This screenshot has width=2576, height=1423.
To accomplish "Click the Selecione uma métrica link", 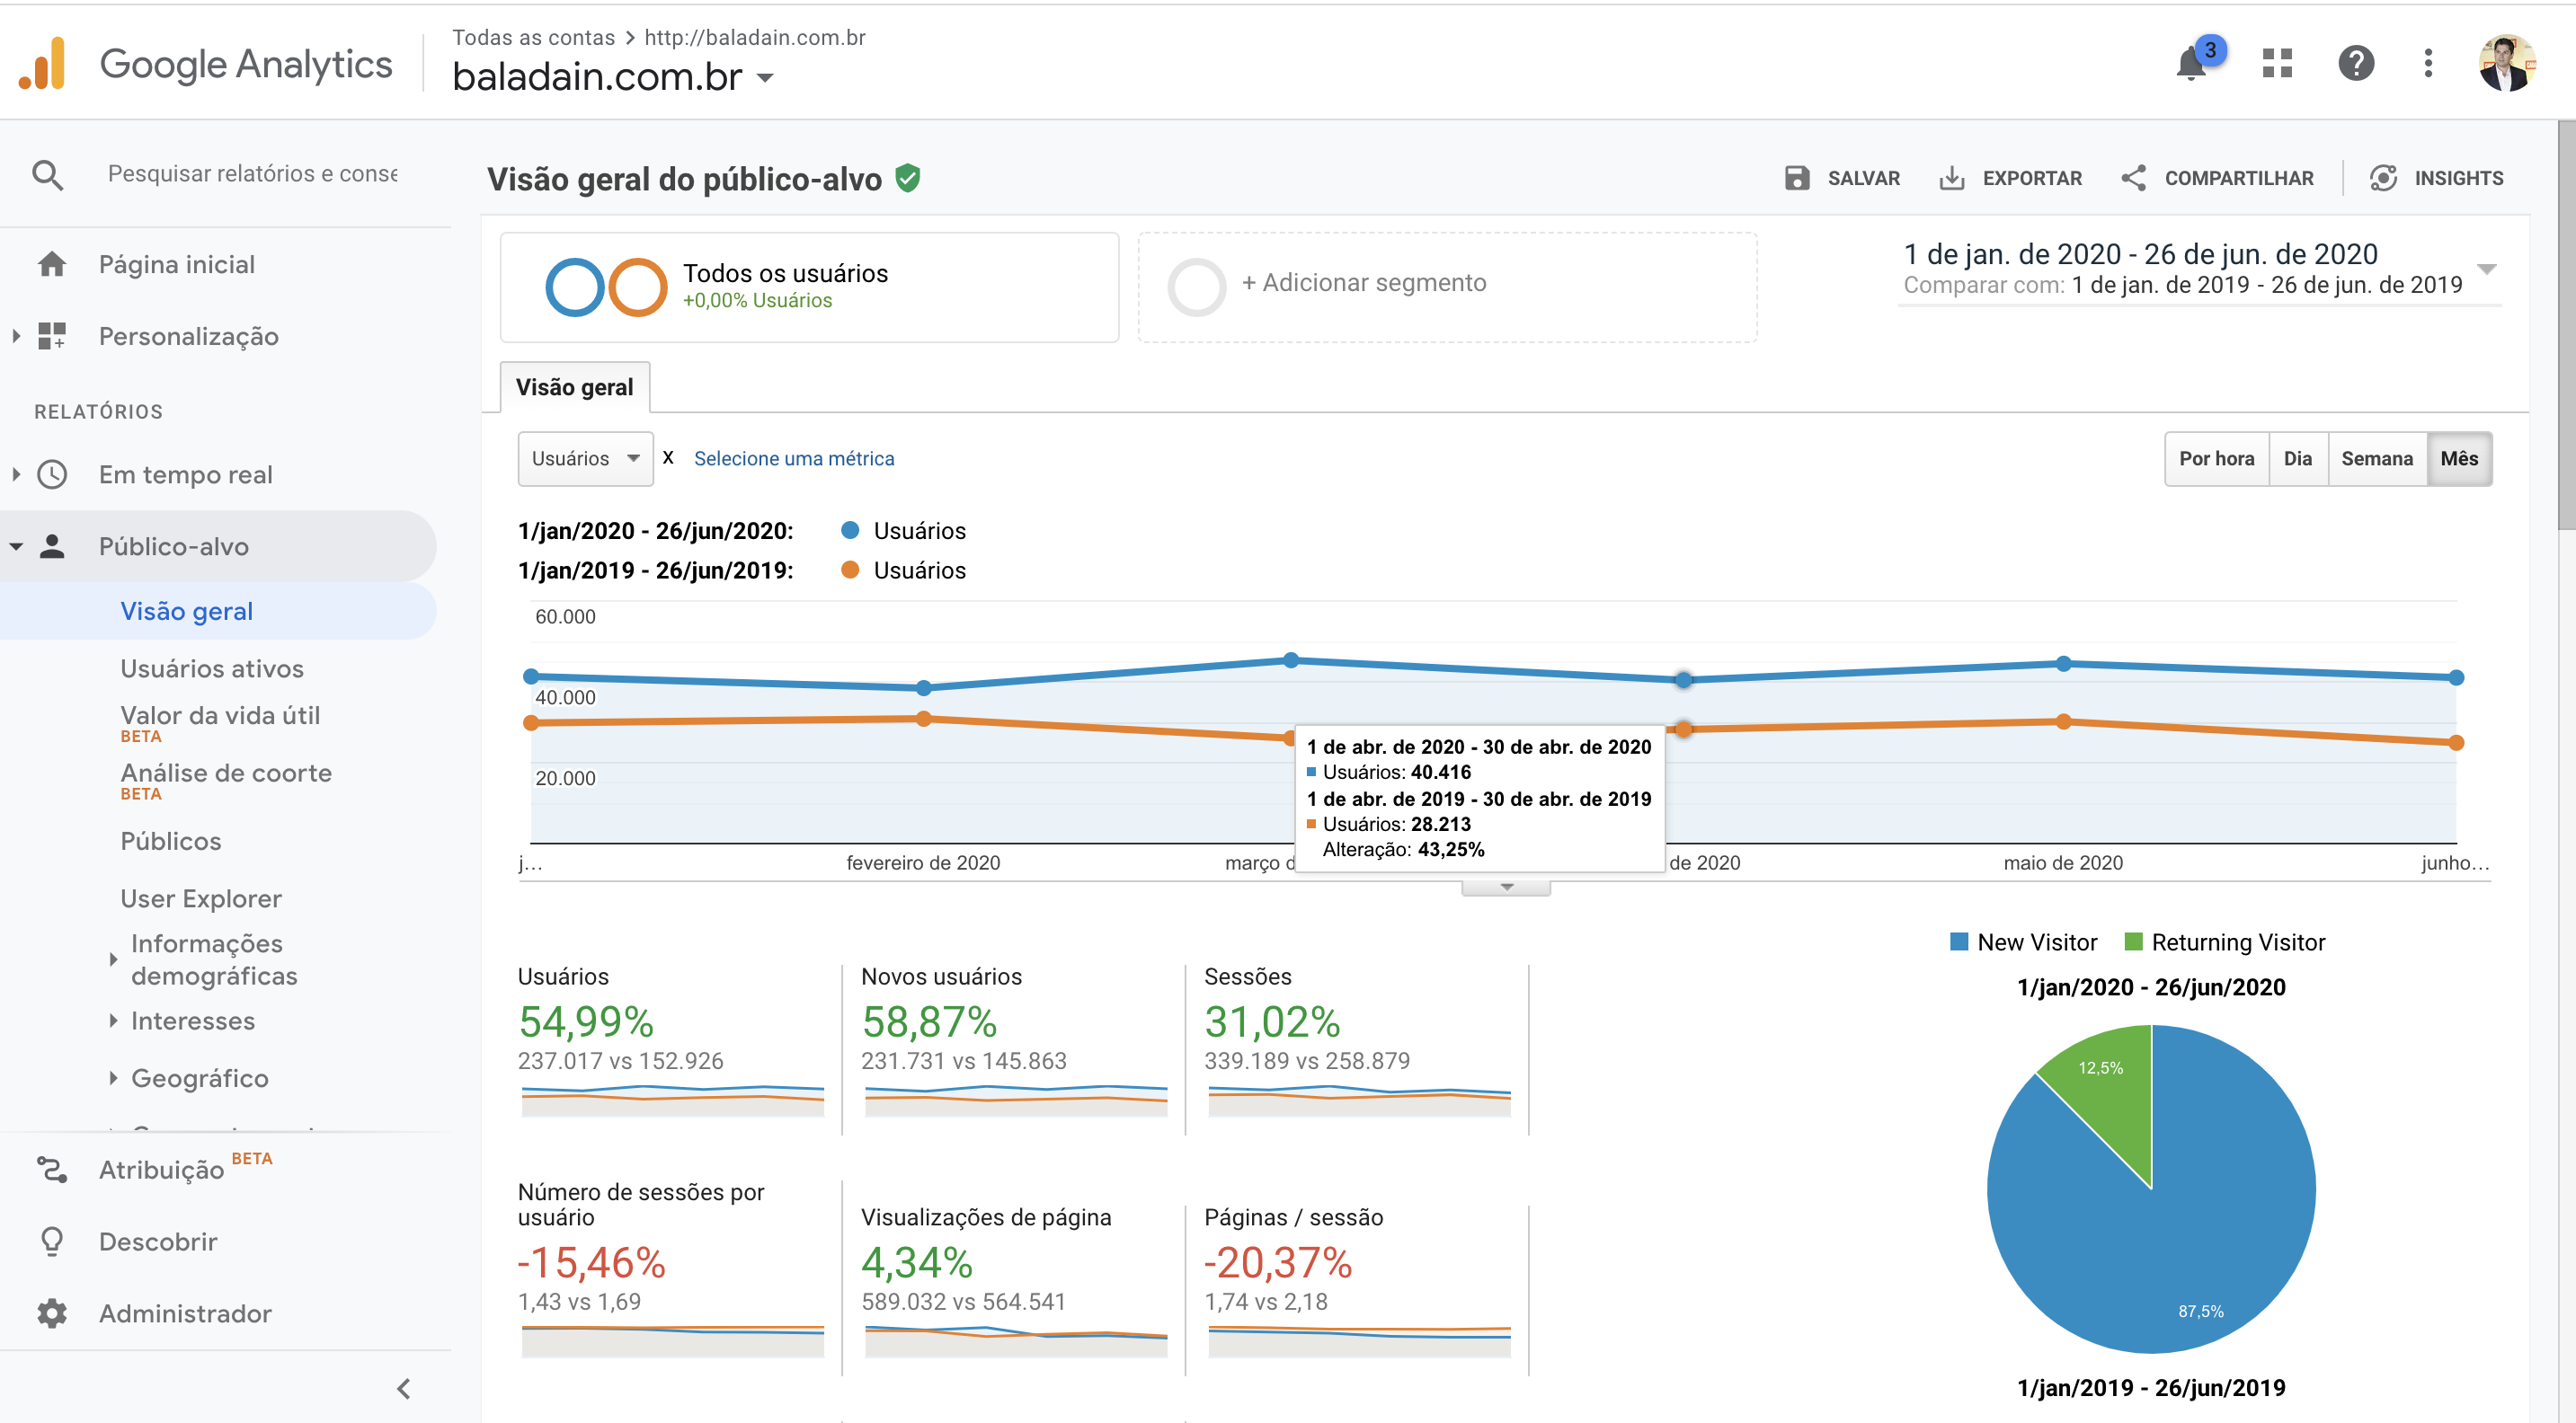I will (794, 459).
